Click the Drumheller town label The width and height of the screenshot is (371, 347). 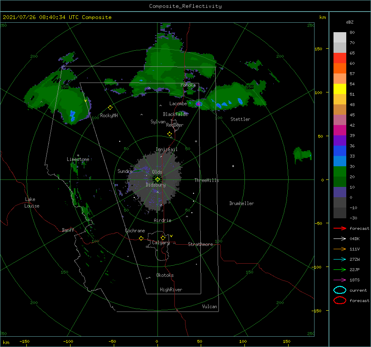[242, 203]
